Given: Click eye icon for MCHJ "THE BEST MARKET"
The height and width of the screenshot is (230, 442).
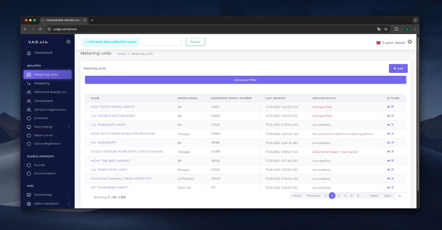Looking at the screenshot, I should [x=388, y=160].
